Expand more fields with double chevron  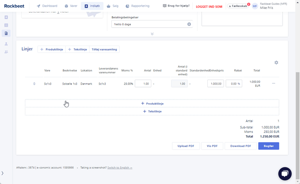click(x=152, y=34)
